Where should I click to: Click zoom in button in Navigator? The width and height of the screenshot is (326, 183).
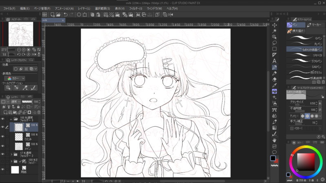[24, 50]
